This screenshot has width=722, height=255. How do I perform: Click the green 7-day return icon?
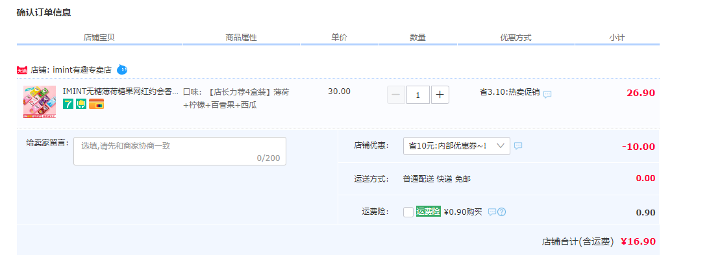point(68,104)
